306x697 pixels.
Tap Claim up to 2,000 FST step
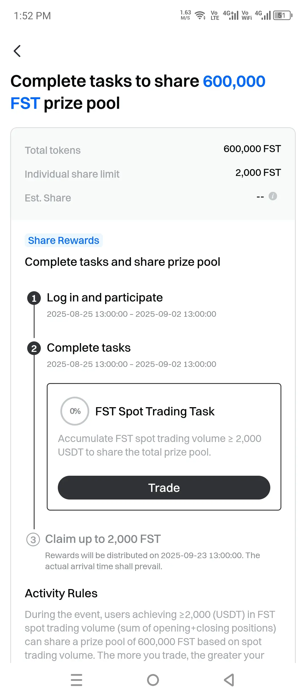point(103,539)
